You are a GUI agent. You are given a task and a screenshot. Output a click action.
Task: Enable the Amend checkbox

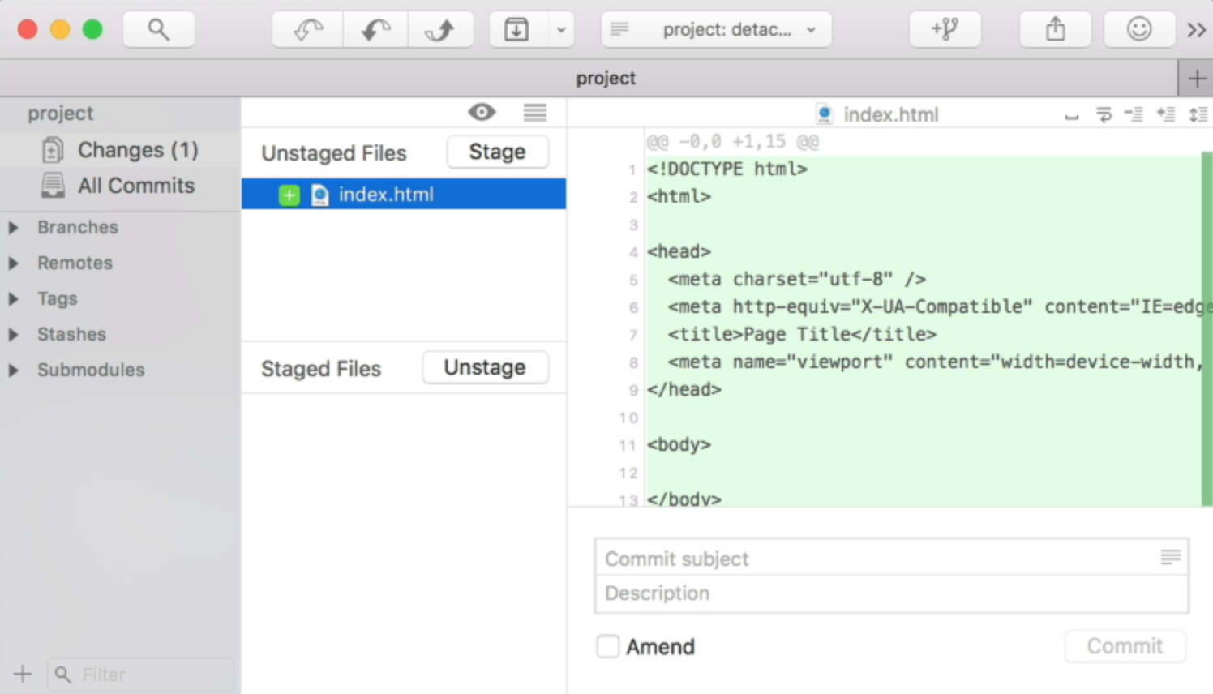(608, 646)
